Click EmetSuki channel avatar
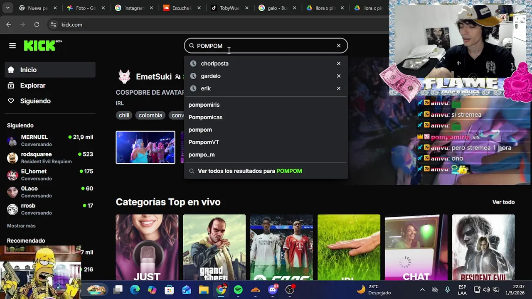Viewport: 532px width, 299px height. (x=124, y=77)
